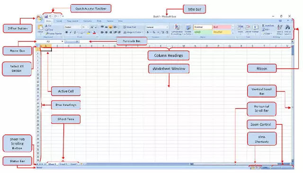Undo last action in Quick Access Toolbar

point(50,17)
